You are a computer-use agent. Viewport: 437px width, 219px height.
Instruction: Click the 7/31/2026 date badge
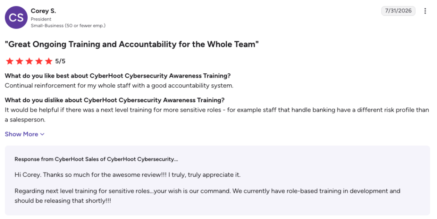(x=398, y=11)
